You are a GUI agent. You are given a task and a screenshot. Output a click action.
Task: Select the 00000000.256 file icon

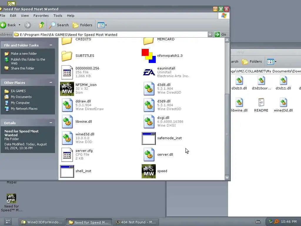(67, 72)
